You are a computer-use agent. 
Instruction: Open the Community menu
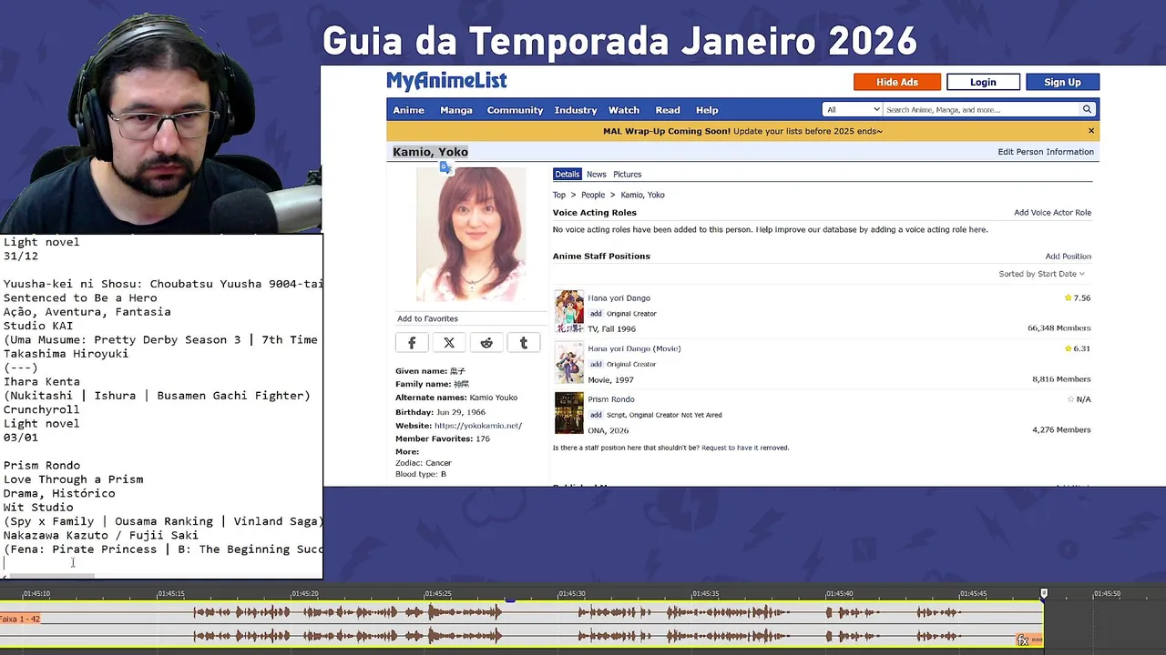point(515,110)
